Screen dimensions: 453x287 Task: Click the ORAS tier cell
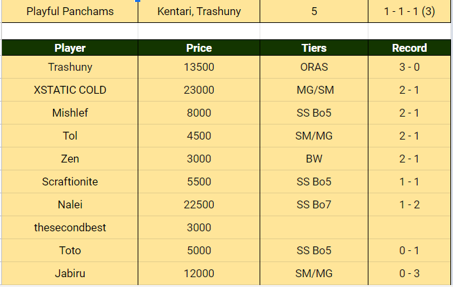[314, 67]
